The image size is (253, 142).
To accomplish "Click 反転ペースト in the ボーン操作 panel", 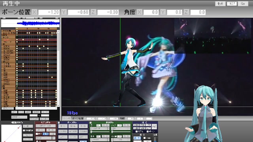I will [x=83, y=137].
